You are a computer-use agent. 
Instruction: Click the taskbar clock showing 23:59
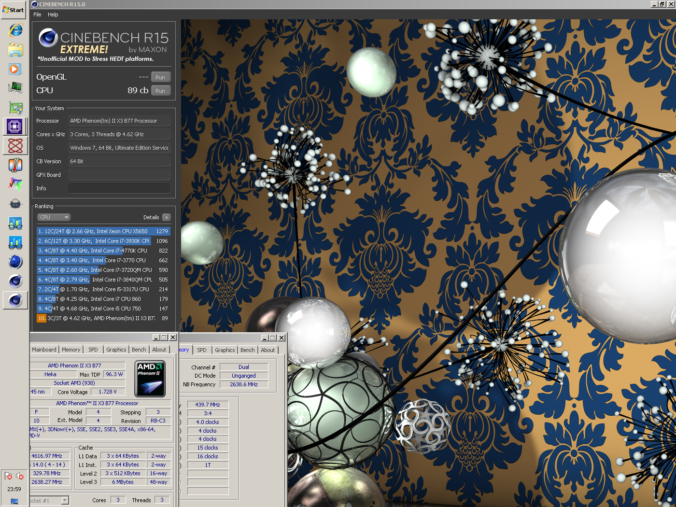pyautogui.click(x=14, y=489)
